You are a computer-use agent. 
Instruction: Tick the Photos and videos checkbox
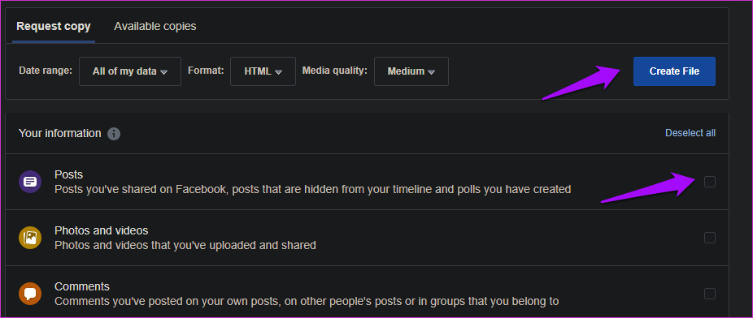[709, 238]
